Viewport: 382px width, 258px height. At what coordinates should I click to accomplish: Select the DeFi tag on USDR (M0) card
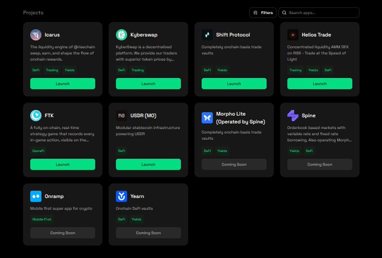point(121,151)
